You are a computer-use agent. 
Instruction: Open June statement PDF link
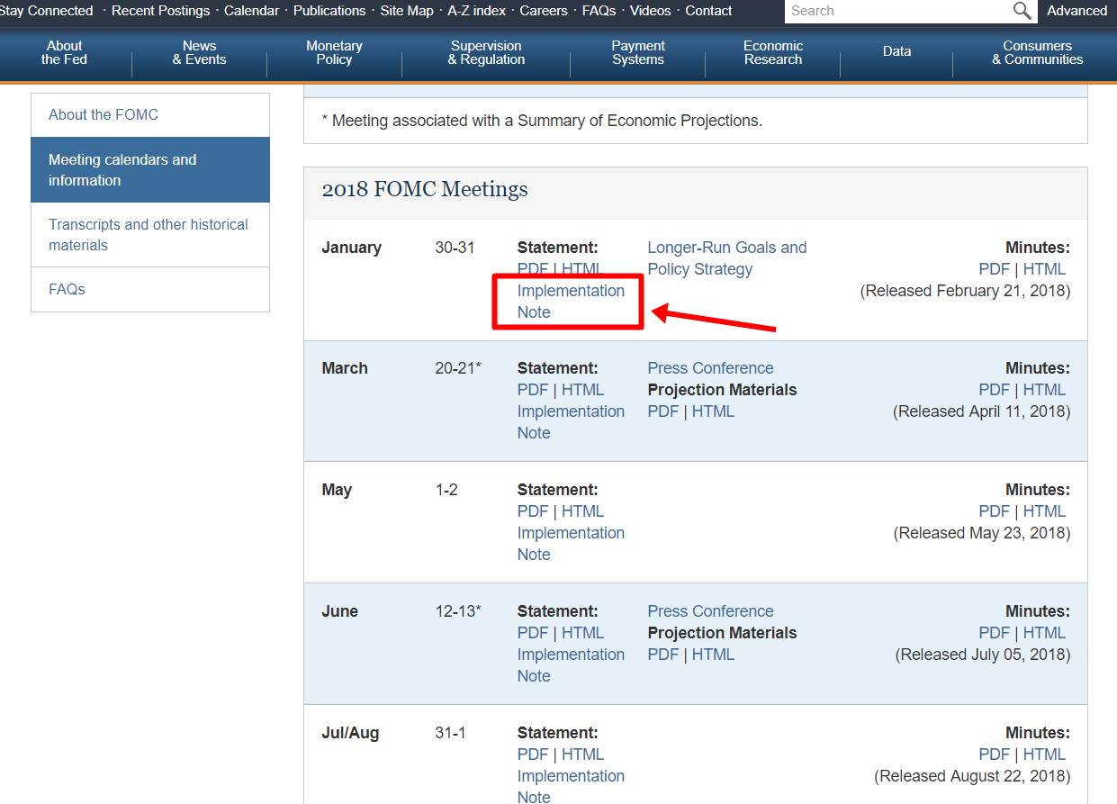point(533,633)
